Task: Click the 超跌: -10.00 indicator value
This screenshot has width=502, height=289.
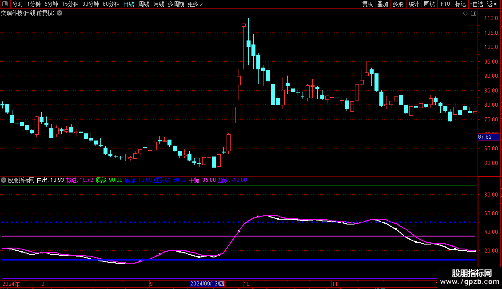Action: 232,180
